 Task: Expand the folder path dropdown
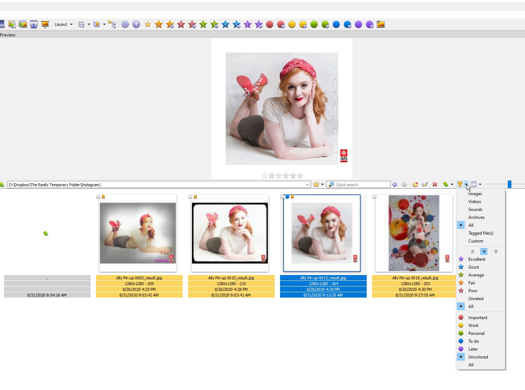307,185
